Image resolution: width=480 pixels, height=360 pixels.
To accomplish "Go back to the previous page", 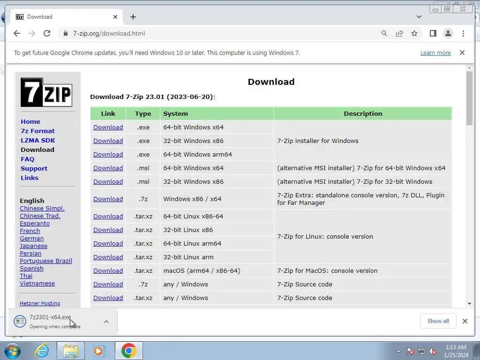I will tap(17, 33).
